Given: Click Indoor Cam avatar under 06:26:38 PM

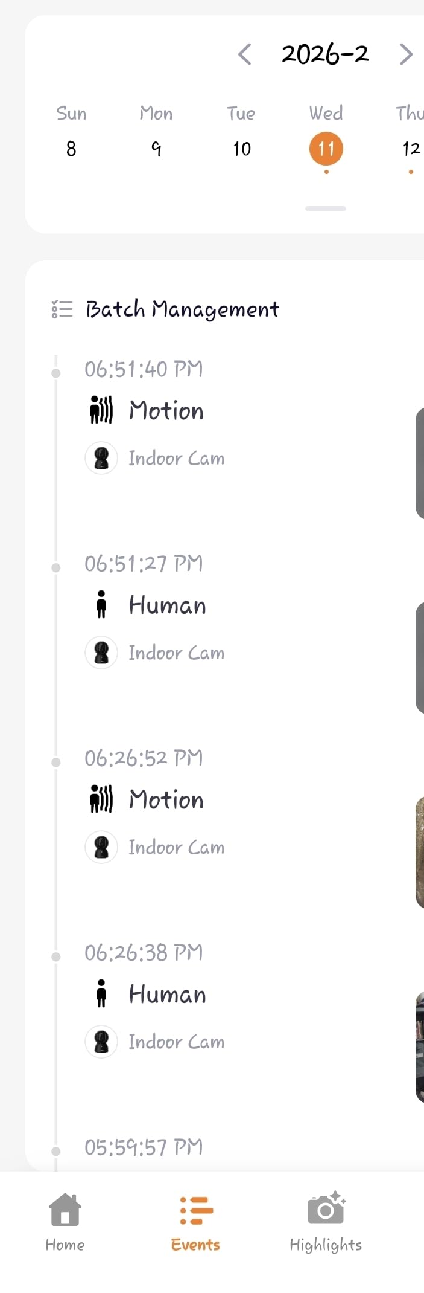Looking at the screenshot, I should (101, 1042).
